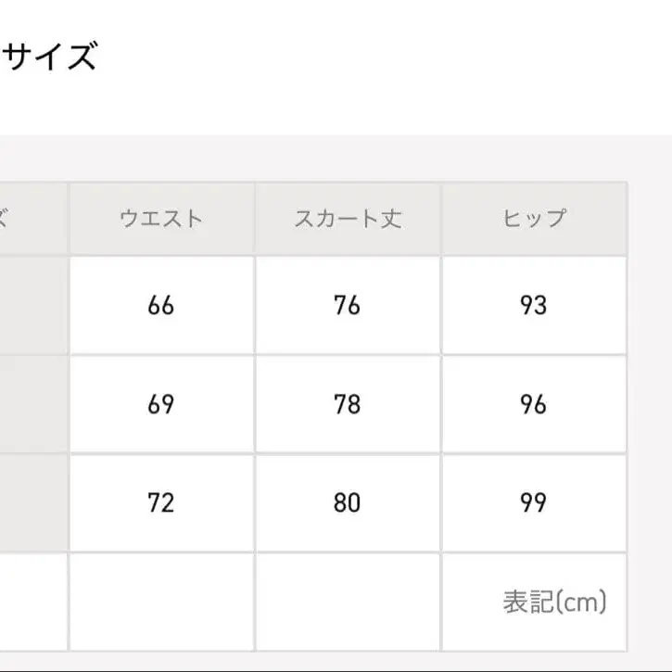Select the waist value 69 cell
This screenshot has width=672, height=672.
(x=161, y=404)
